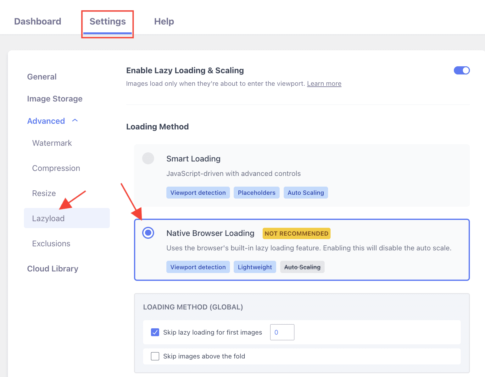Viewport: 485px width, 377px height.
Task: Click the Enable Lazy Loading & Scaling heading
Action: pos(185,70)
